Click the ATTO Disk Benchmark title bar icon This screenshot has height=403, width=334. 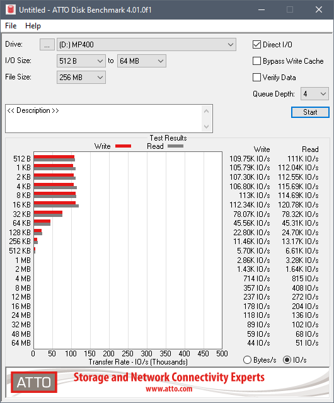click(10, 9)
